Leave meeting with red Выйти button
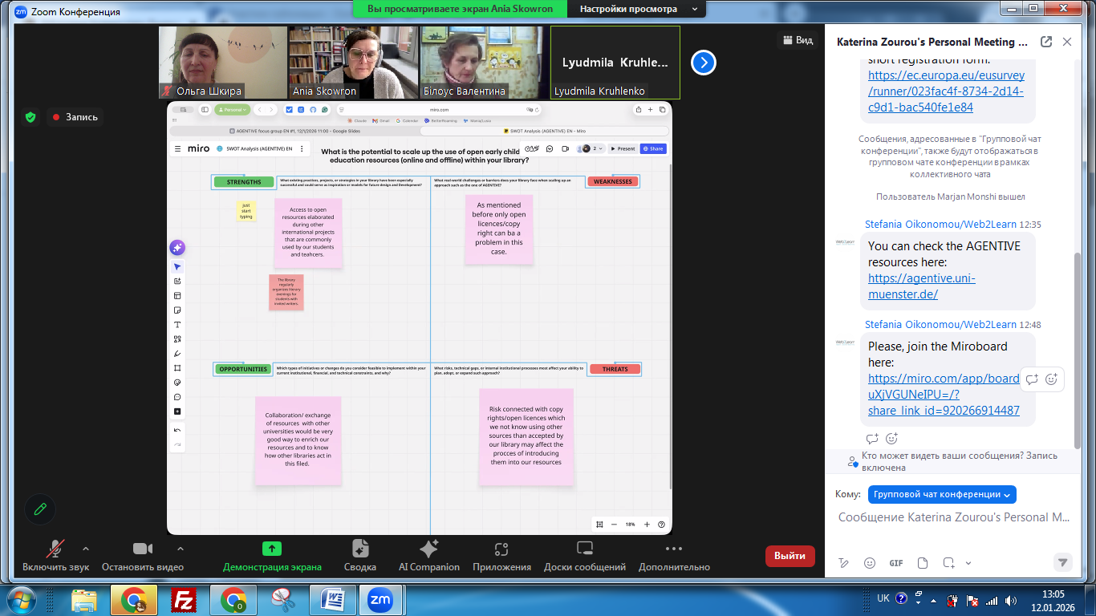 790,555
